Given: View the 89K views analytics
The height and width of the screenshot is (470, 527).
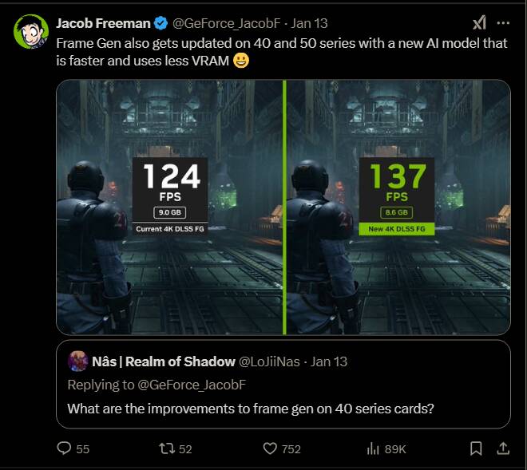Looking at the screenshot, I should (x=372, y=448).
